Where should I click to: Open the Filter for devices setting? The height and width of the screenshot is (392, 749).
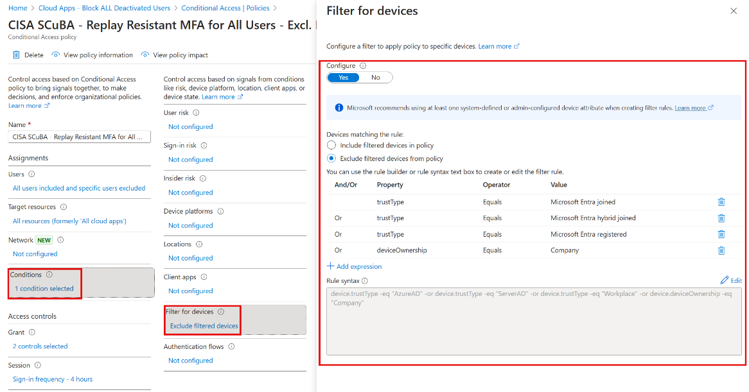[204, 326]
